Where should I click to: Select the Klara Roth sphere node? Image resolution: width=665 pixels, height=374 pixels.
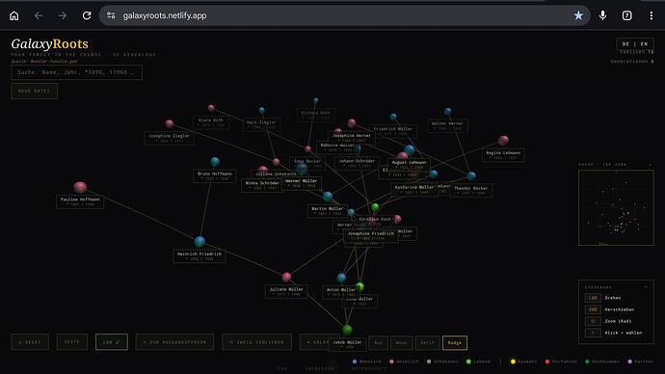coord(211,108)
